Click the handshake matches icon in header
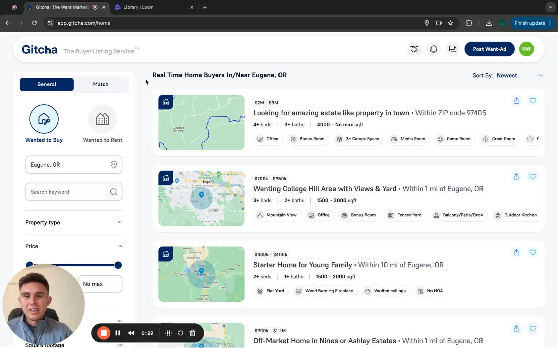The width and height of the screenshot is (558, 348). pos(414,49)
